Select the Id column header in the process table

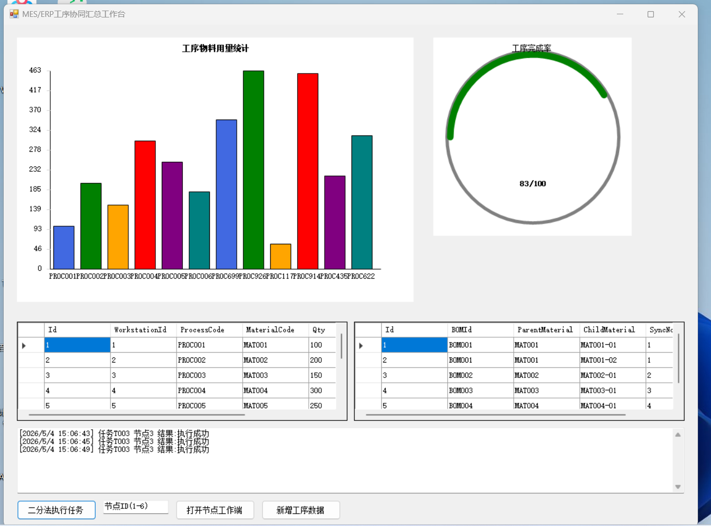77,330
